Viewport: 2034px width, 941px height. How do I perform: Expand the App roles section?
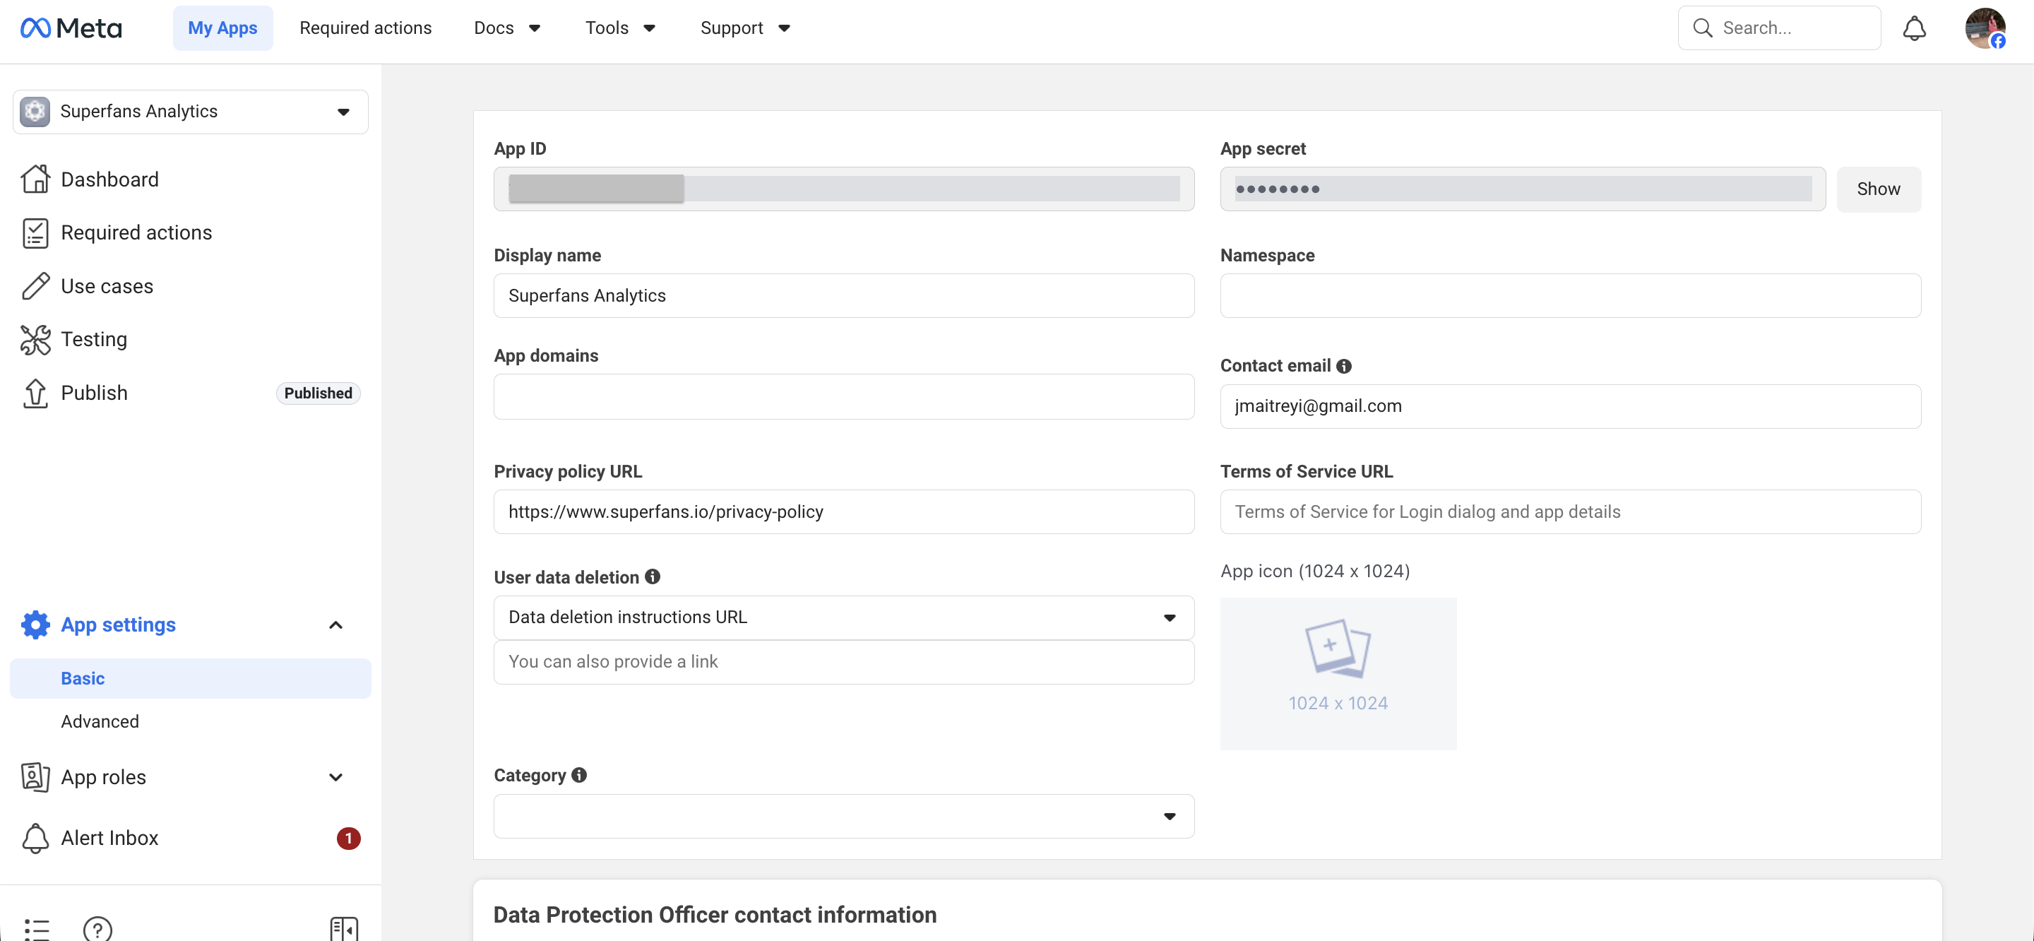335,777
